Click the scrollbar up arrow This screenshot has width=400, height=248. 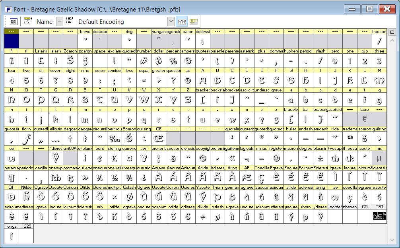tap(392, 41)
